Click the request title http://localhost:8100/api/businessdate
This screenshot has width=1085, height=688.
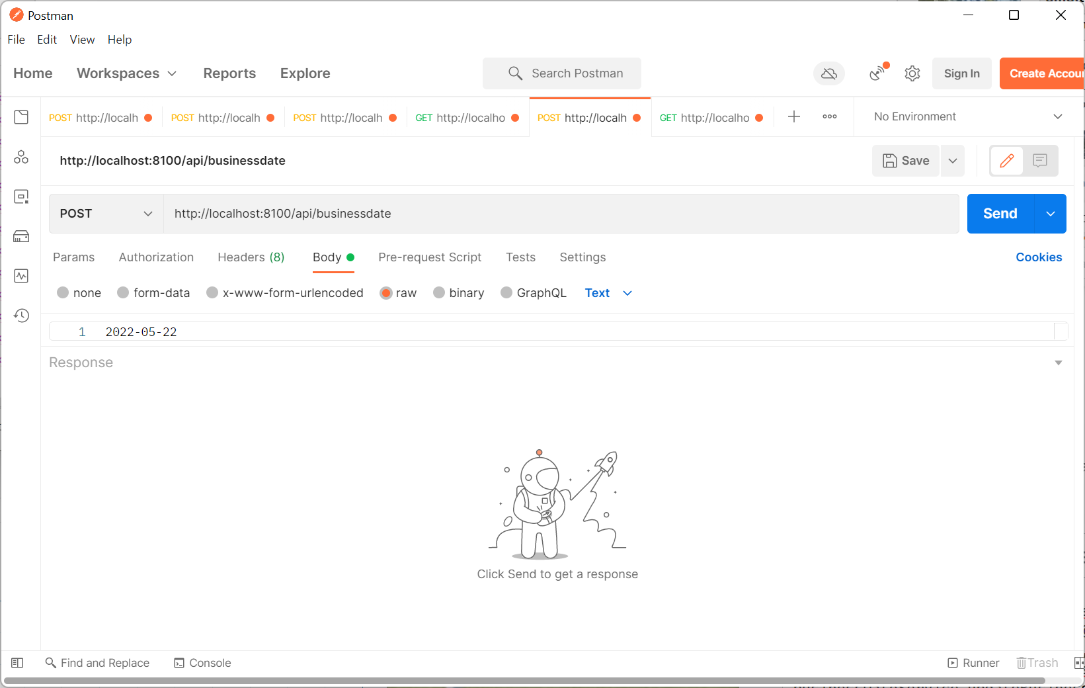(173, 161)
